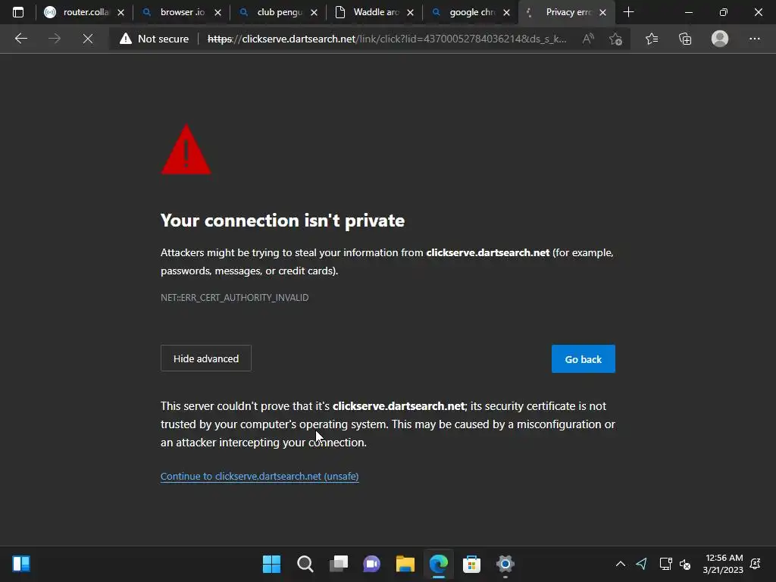Viewport: 776px width, 582px height.
Task: Open a new tab with plus button
Action: coord(628,12)
